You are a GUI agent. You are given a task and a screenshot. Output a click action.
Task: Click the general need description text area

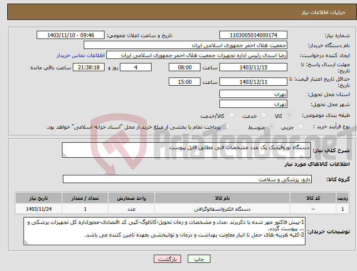coord(186,150)
